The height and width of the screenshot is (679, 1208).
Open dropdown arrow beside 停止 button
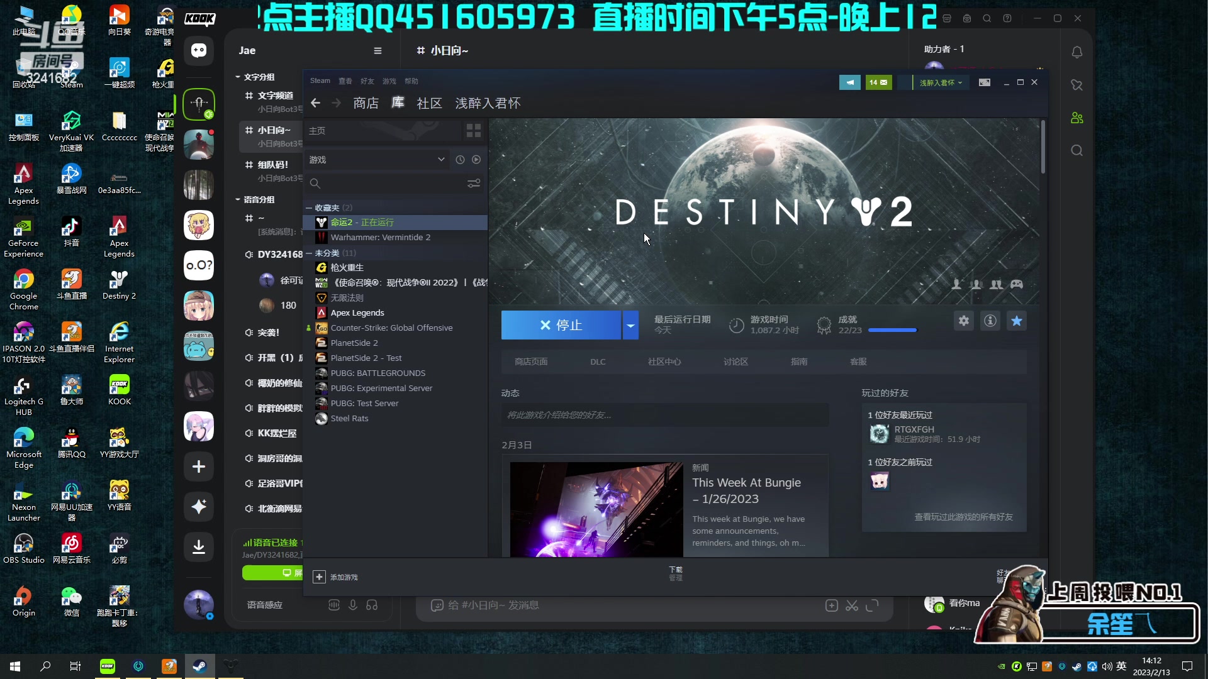tap(630, 325)
